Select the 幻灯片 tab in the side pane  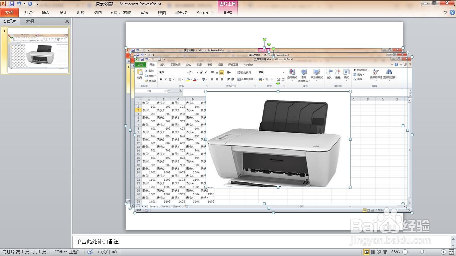10,21
